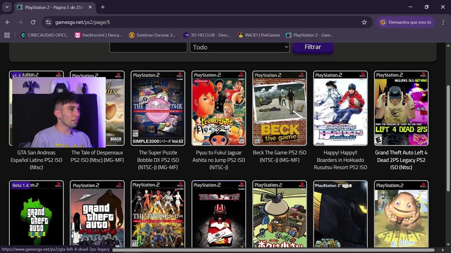This screenshot has height=253, width=451.
Task: Open the cartoon room game cover
Action: (280, 214)
